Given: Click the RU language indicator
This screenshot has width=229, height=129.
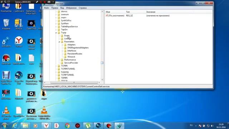Looking at the screenshot, I should (191, 125).
